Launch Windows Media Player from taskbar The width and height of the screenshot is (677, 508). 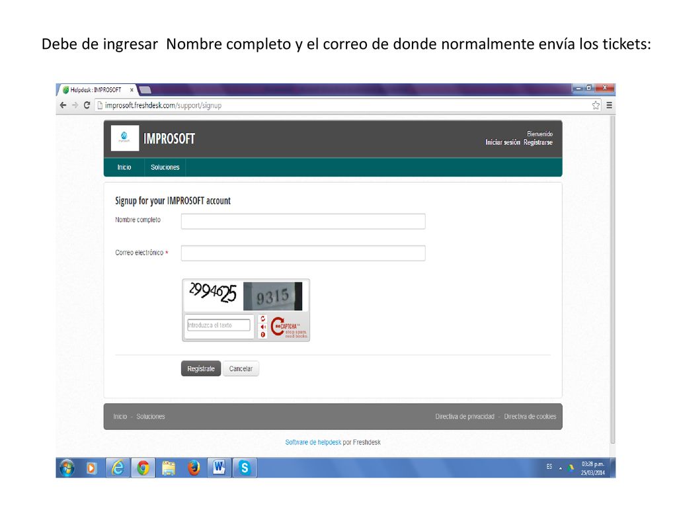[91, 468]
